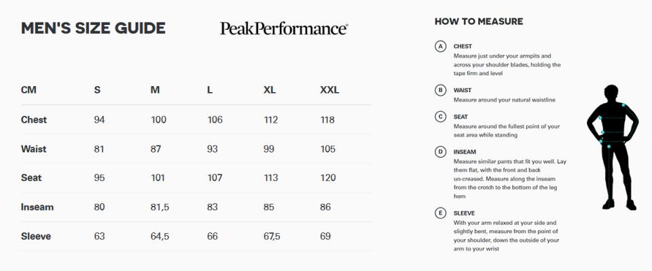Click the Large waist value 93
This screenshot has width=652, height=271.
212,149
